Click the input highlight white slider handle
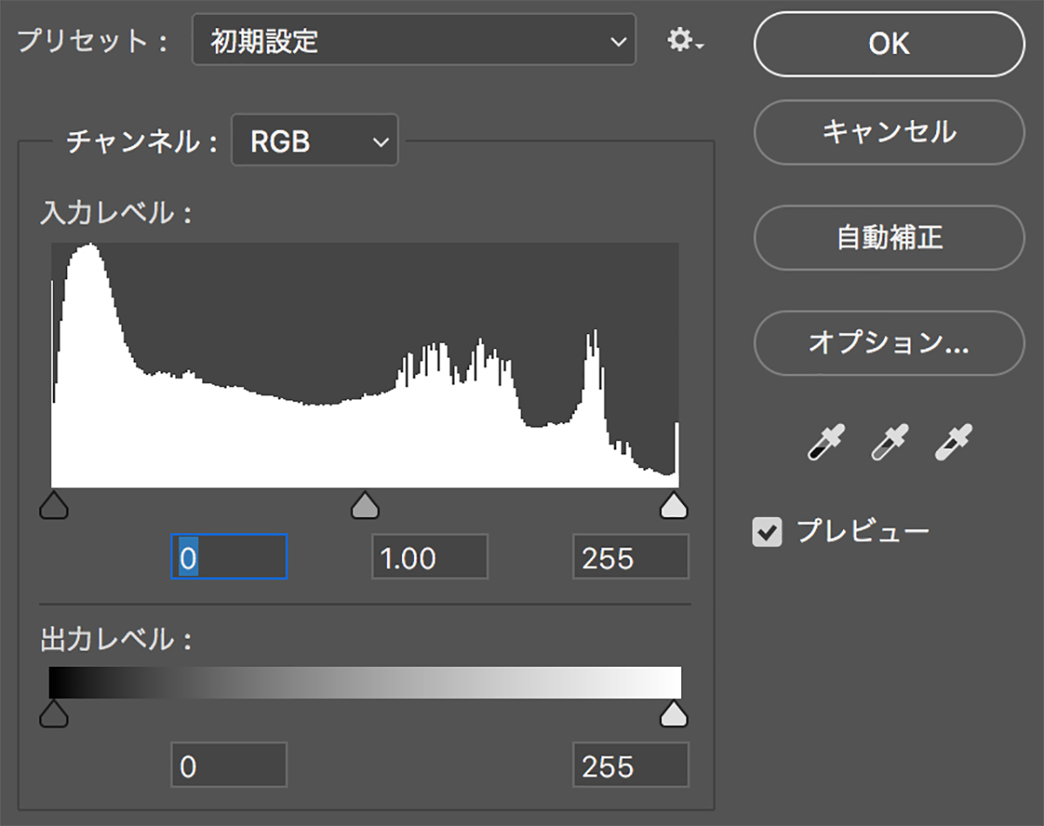This screenshot has height=826, width=1044. [x=673, y=505]
